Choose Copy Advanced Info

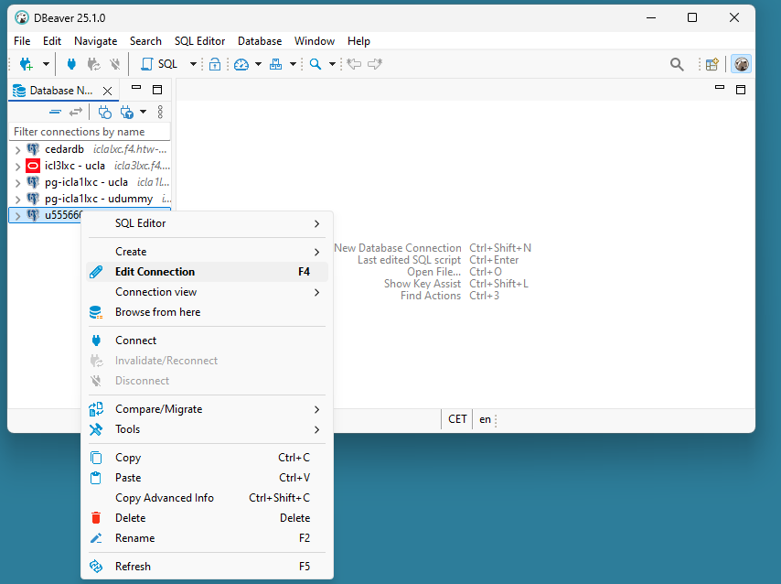click(x=207, y=498)
